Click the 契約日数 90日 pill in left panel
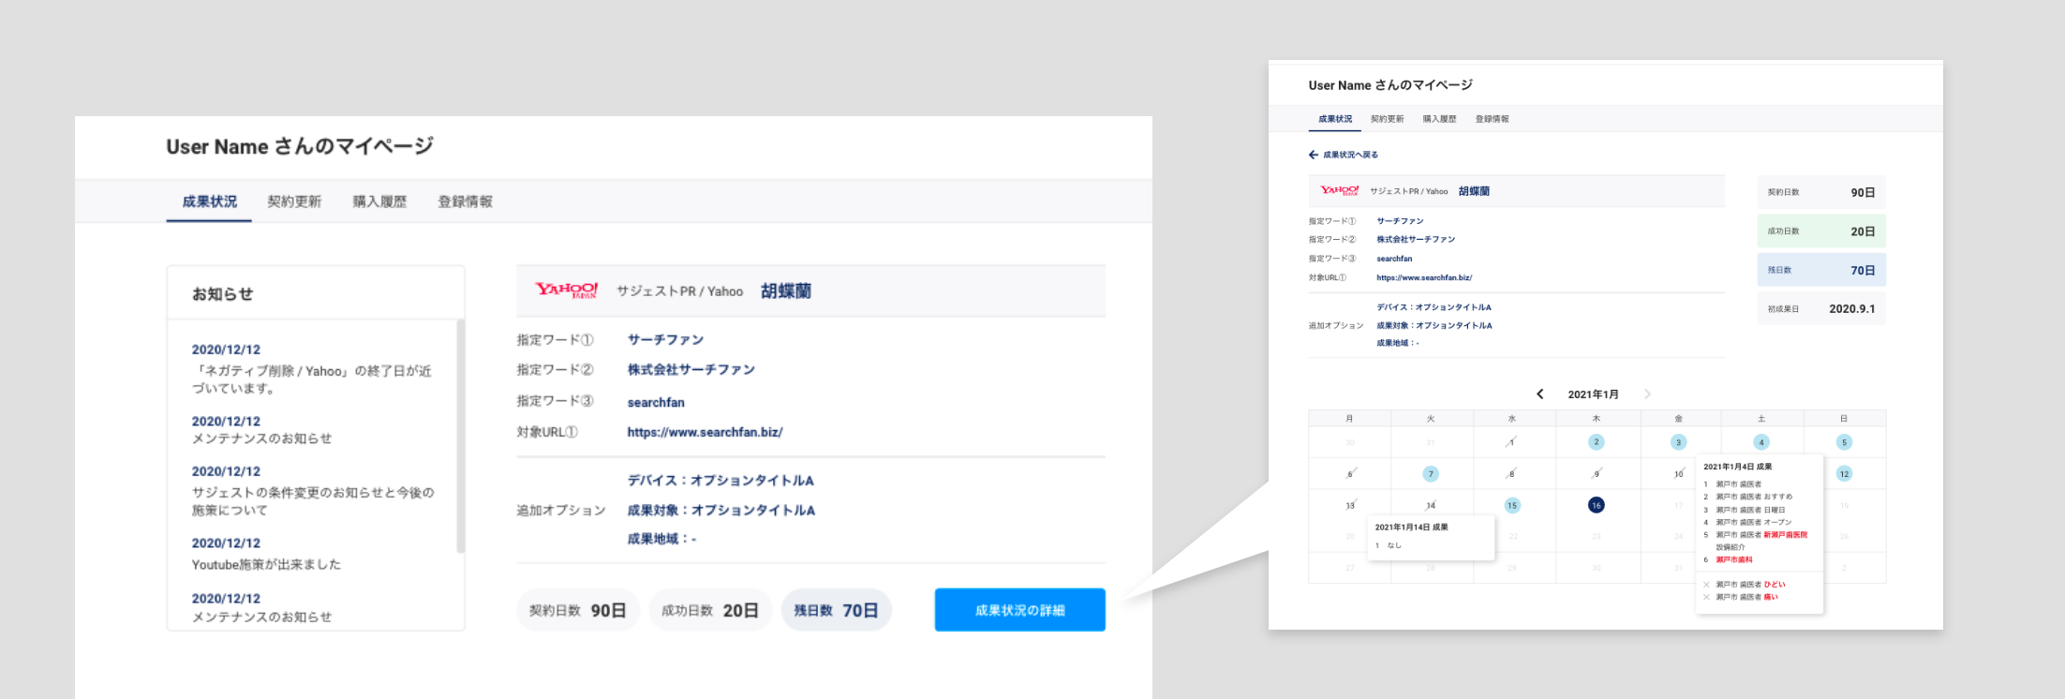 click(x=577, y=610)
